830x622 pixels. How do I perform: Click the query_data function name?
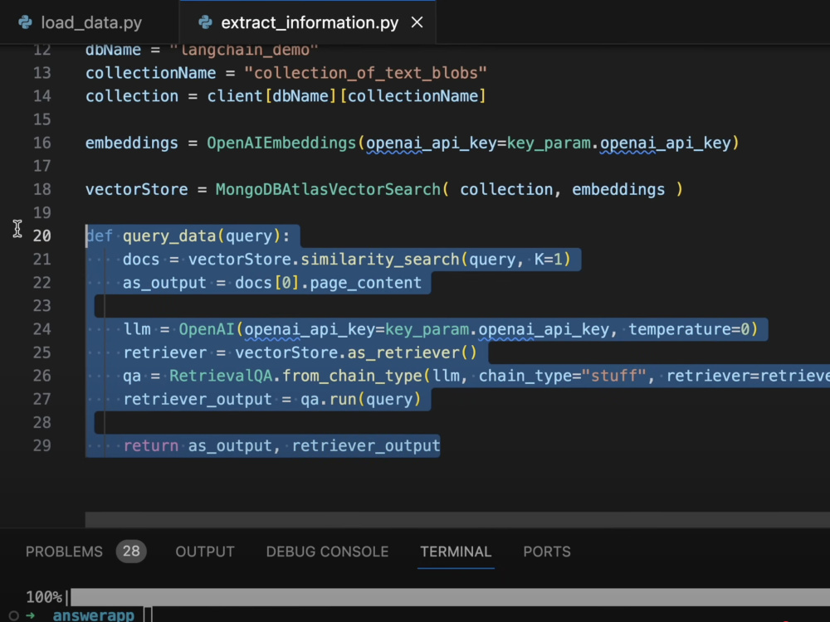(x=169, y=236)
